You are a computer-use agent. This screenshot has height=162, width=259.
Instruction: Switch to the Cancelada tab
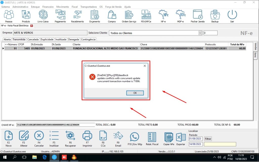pos(33,39)
